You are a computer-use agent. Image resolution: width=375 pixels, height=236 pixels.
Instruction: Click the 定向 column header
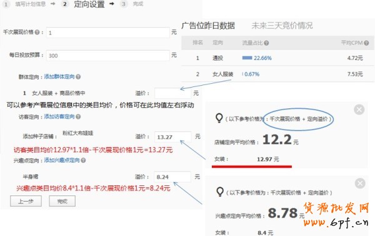pos(217,43)
